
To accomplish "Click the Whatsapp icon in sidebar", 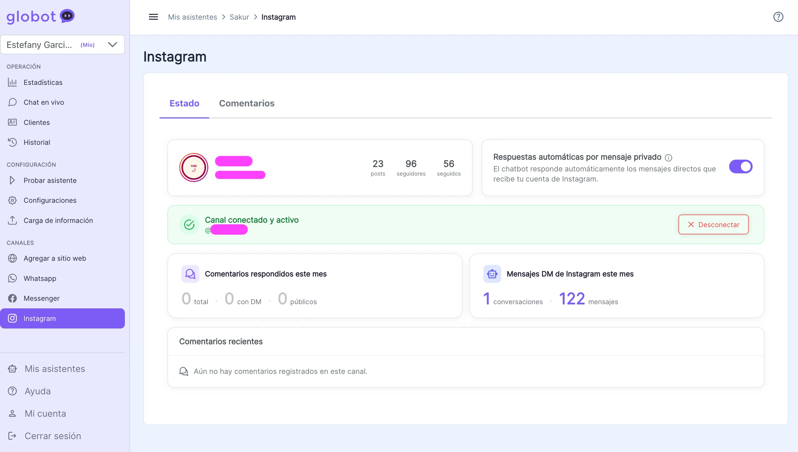I will (12, 278).
